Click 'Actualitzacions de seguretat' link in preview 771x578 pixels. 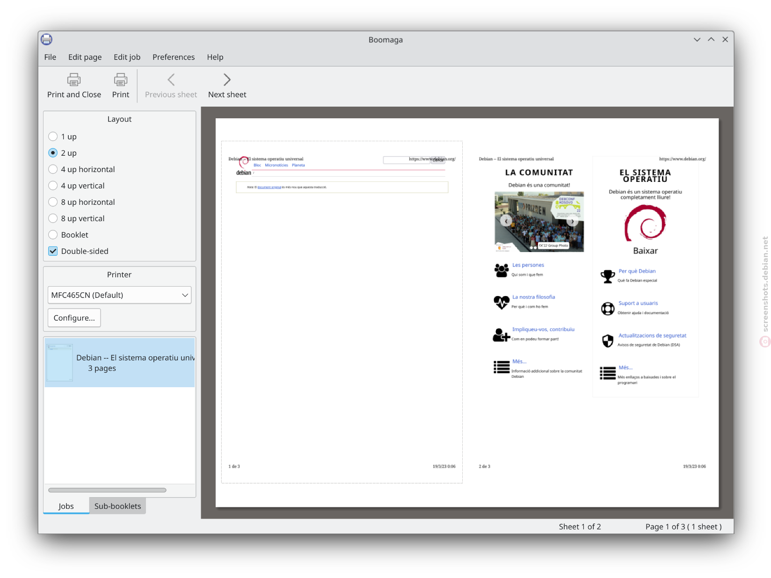click(x=653, y=335)
